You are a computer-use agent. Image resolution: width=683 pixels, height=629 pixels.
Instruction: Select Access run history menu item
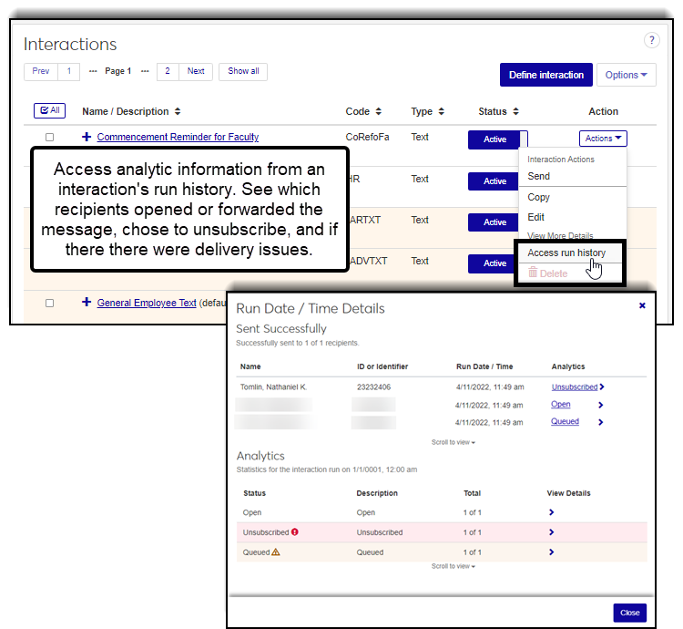(566, 253)
